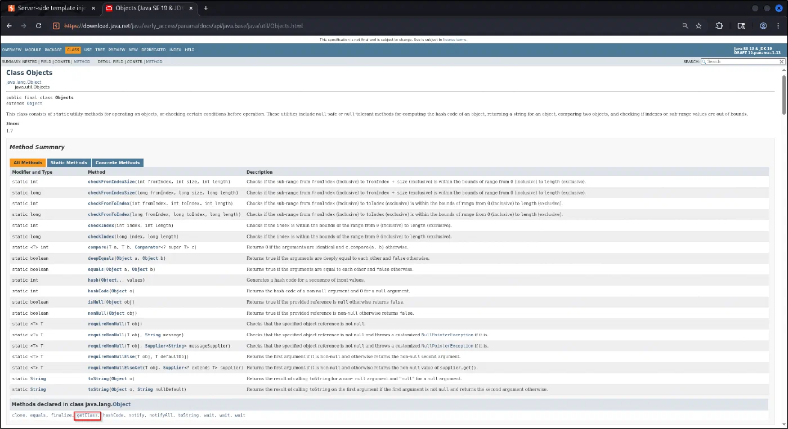Open TREE in the Javadoc navigation bar

click(100, 50)
